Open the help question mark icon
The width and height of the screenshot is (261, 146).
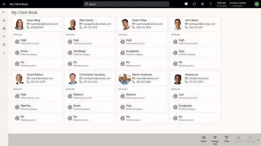(211, 4)
